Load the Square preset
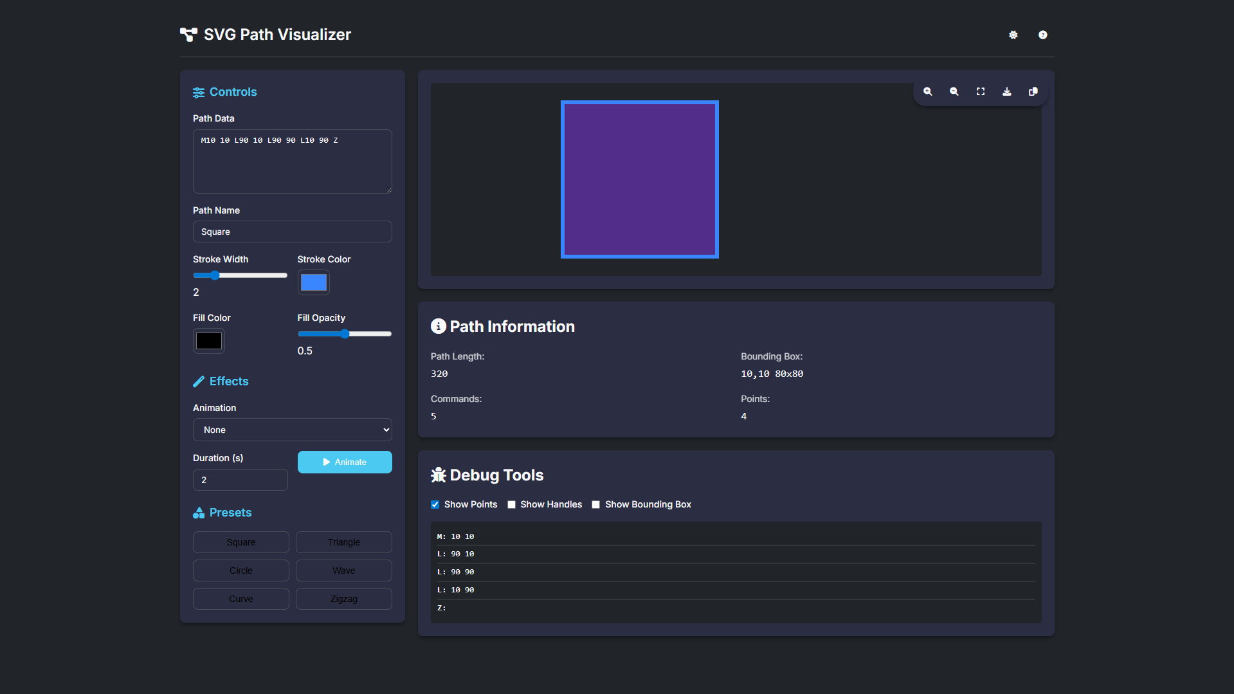Image resolution: width=1234 pixels, height=694 pixels. pos(241,542)
